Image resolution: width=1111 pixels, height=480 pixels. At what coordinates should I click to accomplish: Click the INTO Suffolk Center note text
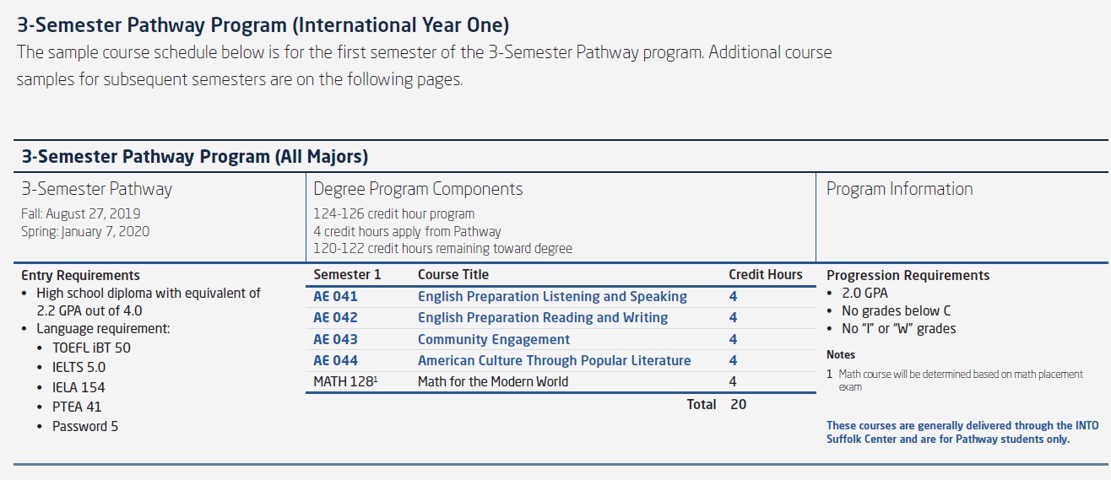click(962, 433)
